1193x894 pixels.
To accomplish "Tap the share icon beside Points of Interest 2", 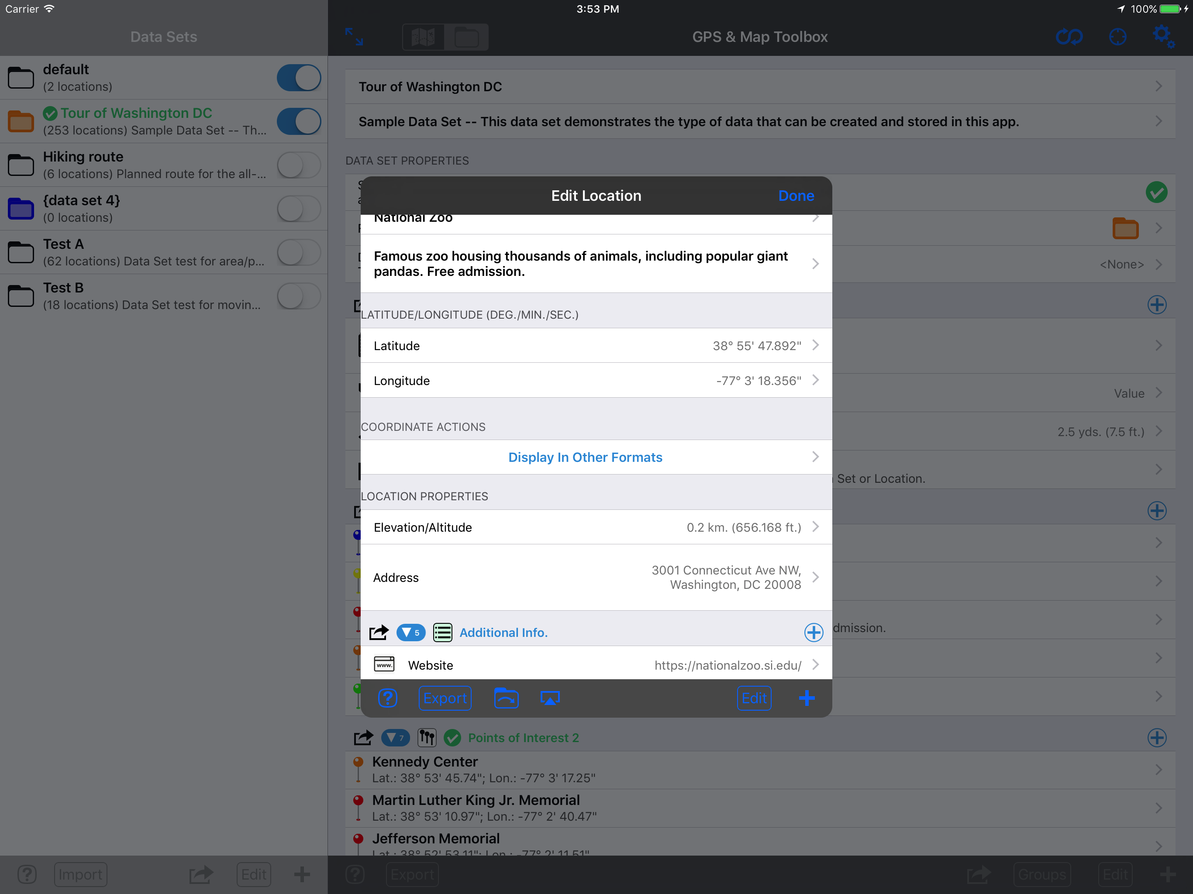I will (363, 737).
